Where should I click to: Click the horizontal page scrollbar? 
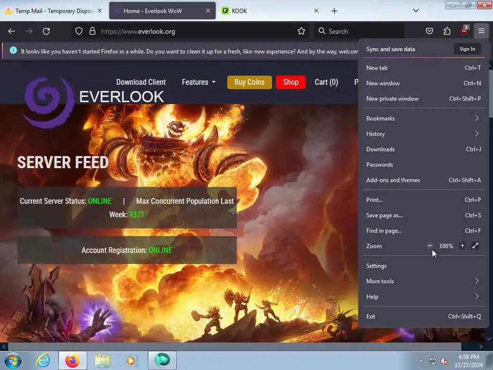pos(234,346)
